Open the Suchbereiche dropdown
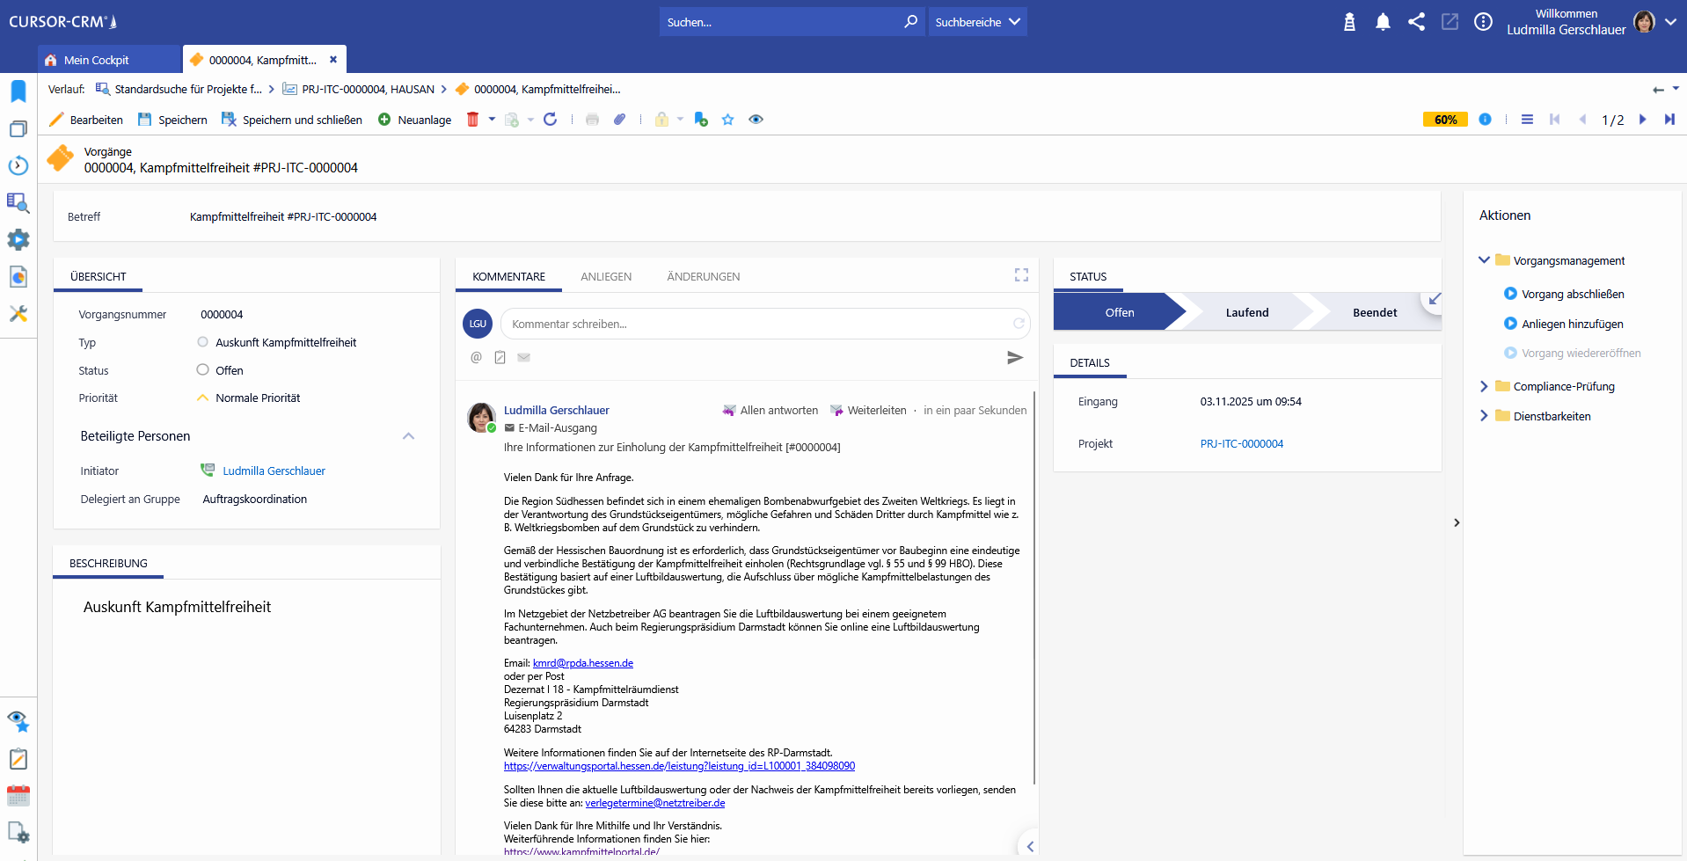The width and height of the screenshot is (1687, 861). pyautogui.click(x=977, y=22)
